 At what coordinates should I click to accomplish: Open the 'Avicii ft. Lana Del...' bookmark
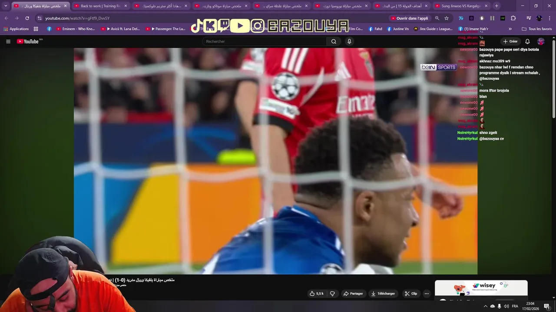pos(120,29)
